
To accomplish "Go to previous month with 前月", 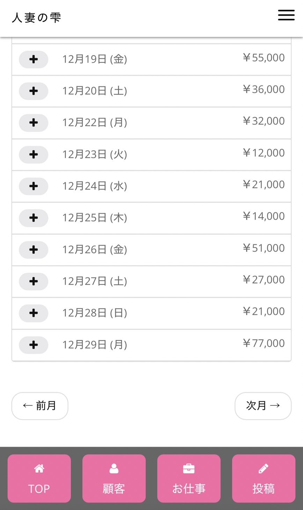I will pos(40,406).
